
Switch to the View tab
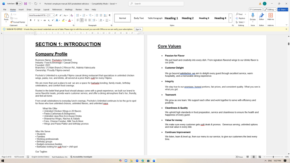tap(87, 10)
